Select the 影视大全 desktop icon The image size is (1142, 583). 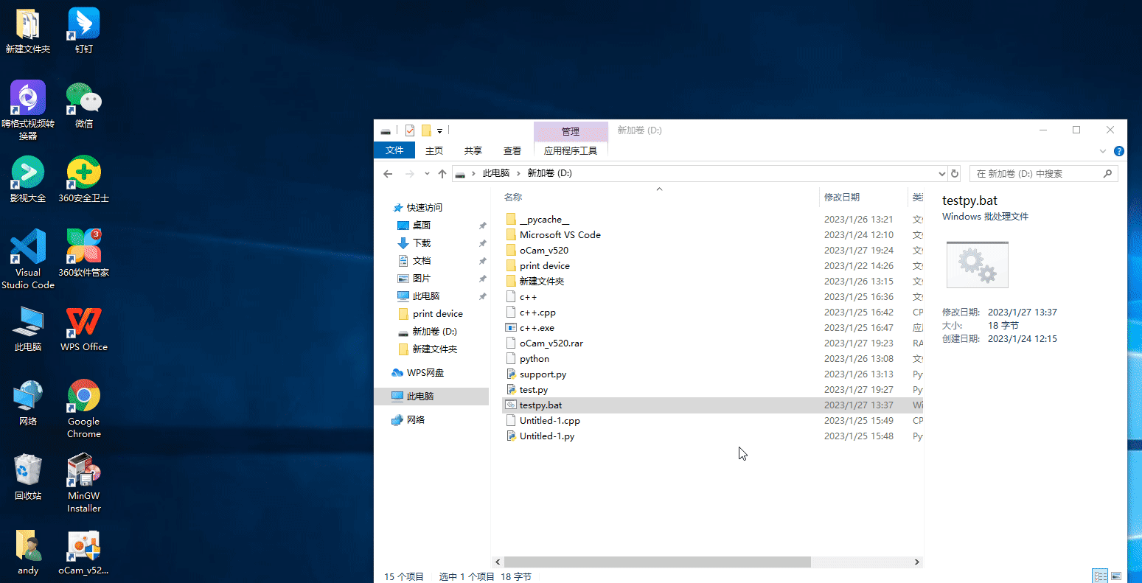pos(28,180)
